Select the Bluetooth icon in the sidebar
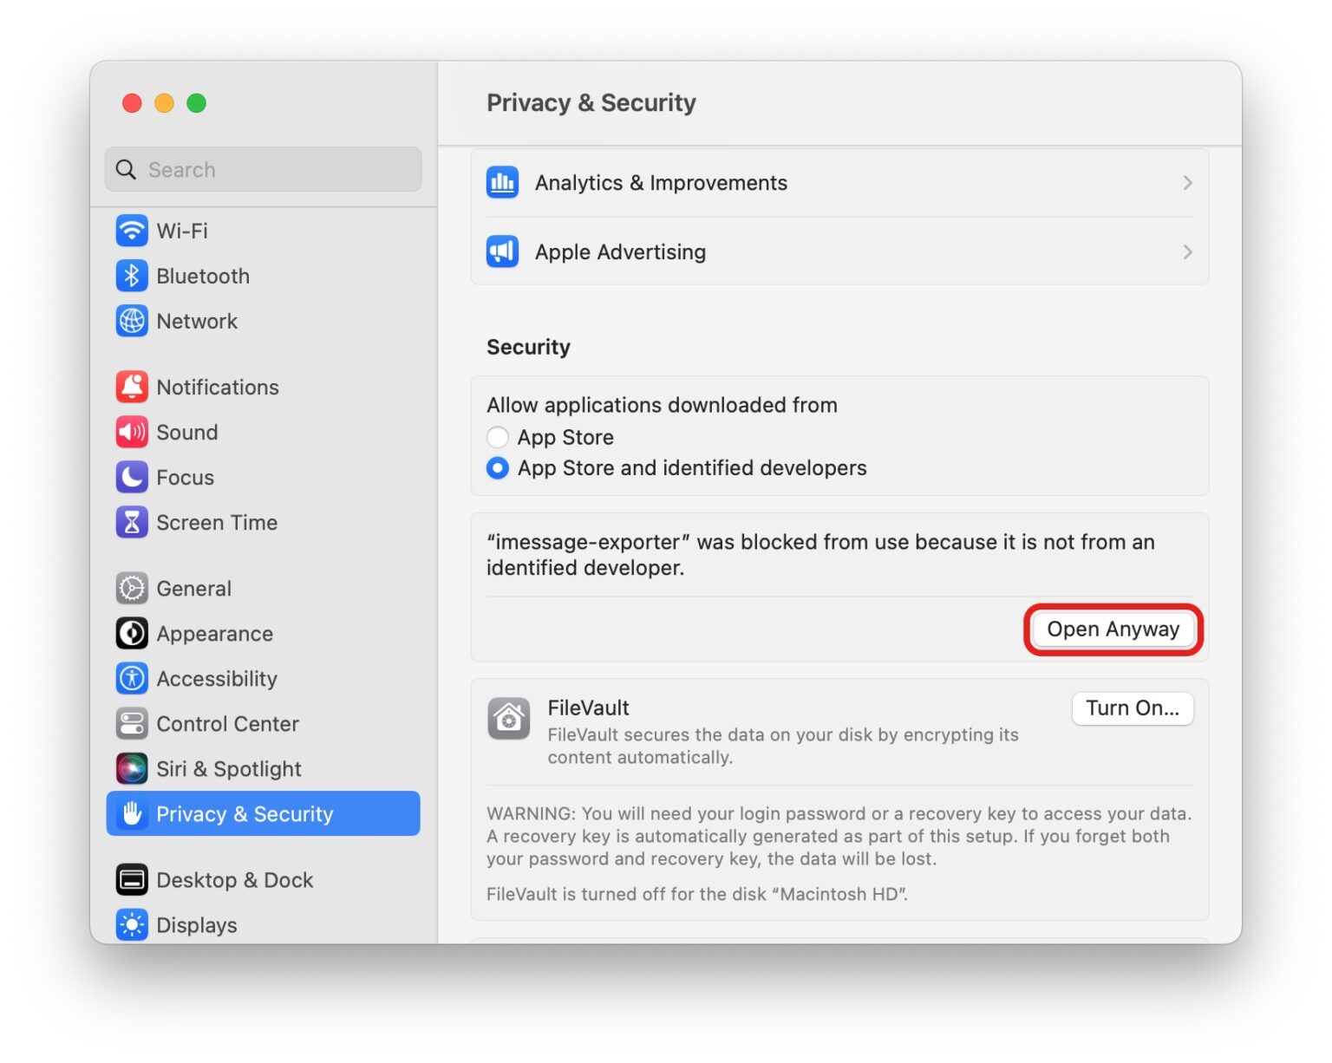The height and width of the screenshot is (1063, 1332). tap(131, 276)
